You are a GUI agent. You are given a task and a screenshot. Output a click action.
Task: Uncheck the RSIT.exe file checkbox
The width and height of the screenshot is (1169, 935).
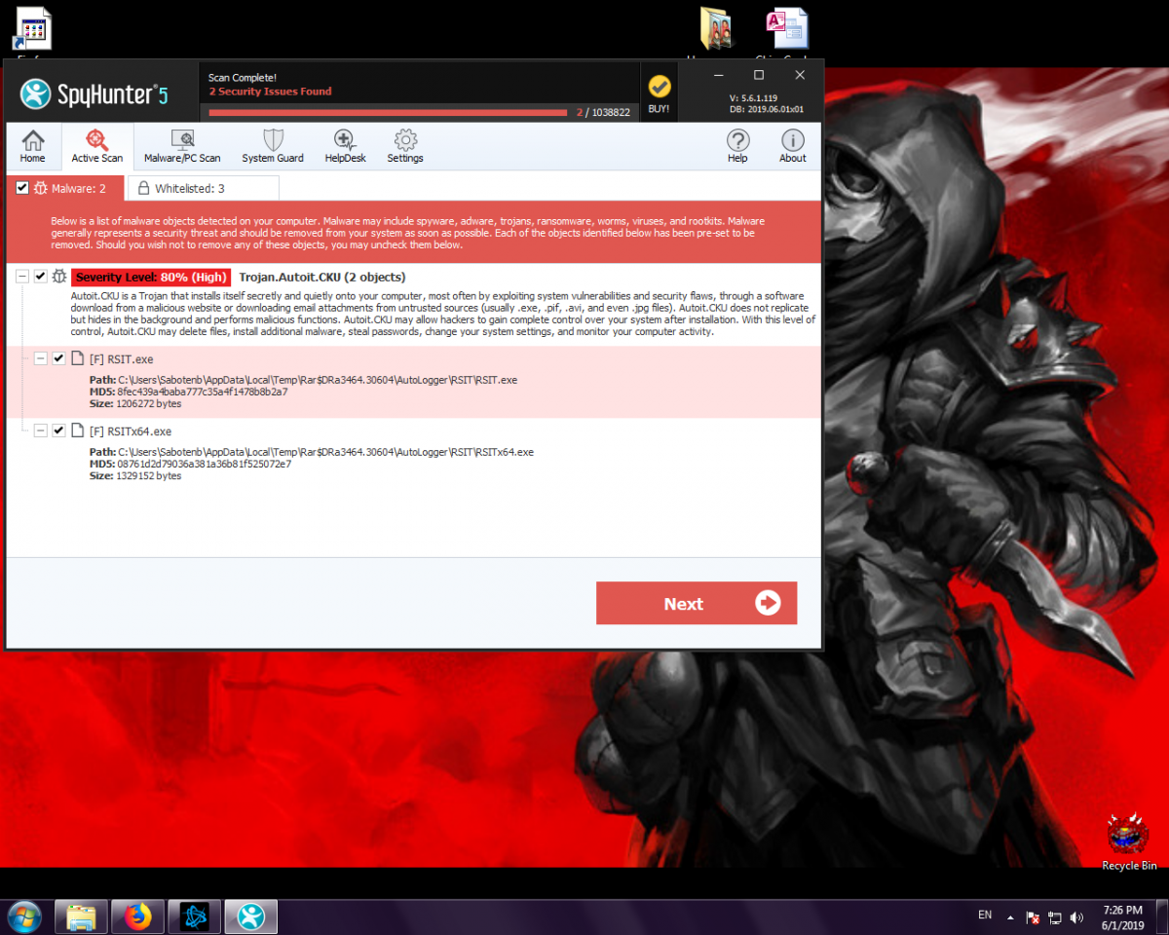58,358
